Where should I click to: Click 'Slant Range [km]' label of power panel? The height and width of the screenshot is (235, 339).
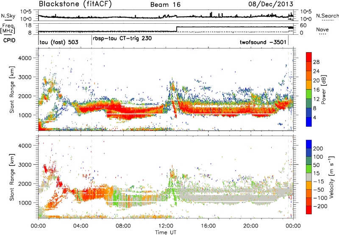tap(12, 90)
